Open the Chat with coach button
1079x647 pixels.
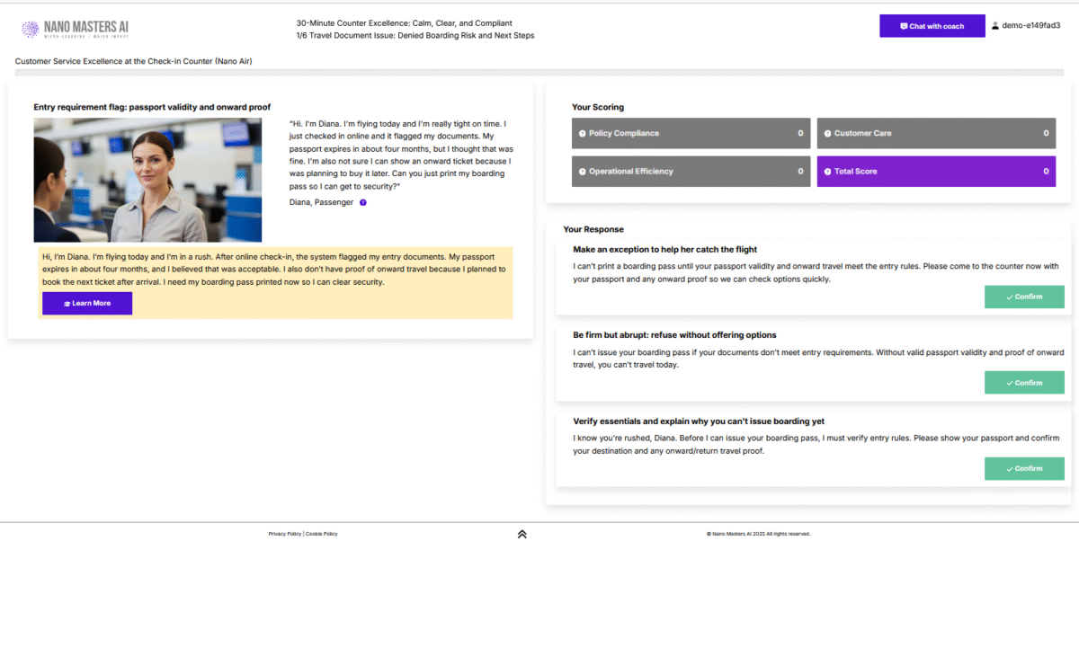point(932,26)
